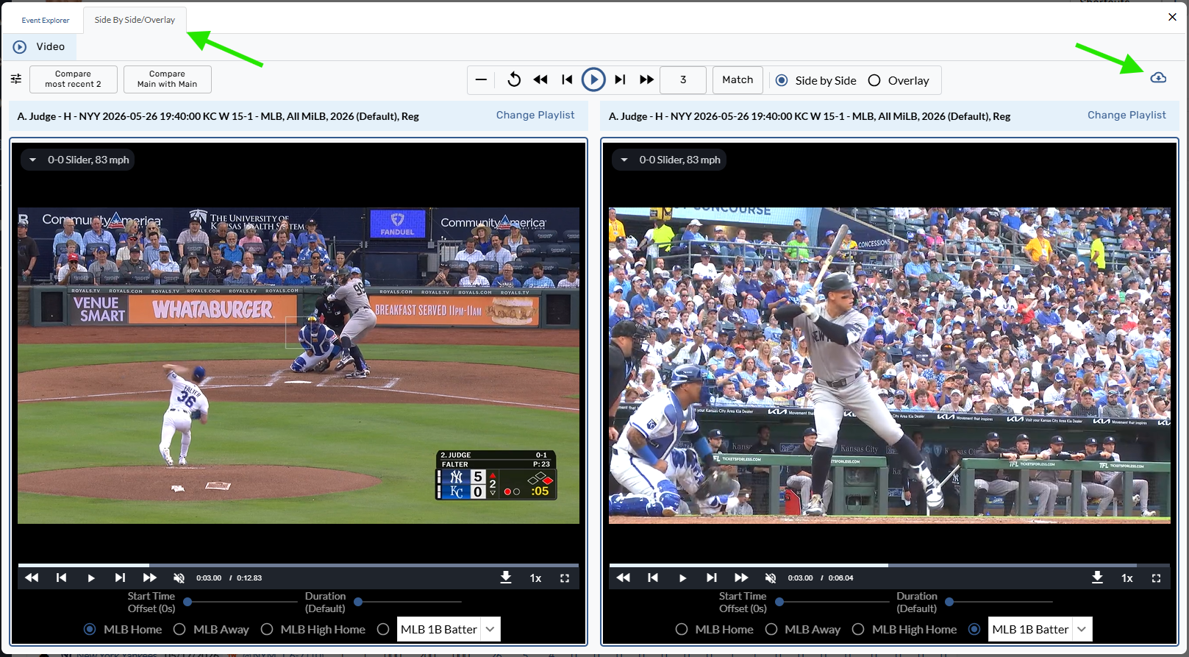This screenshot has height=657, width=1189.
Task: Skip to previous frame in main toolbar
Action: point(567,79)
